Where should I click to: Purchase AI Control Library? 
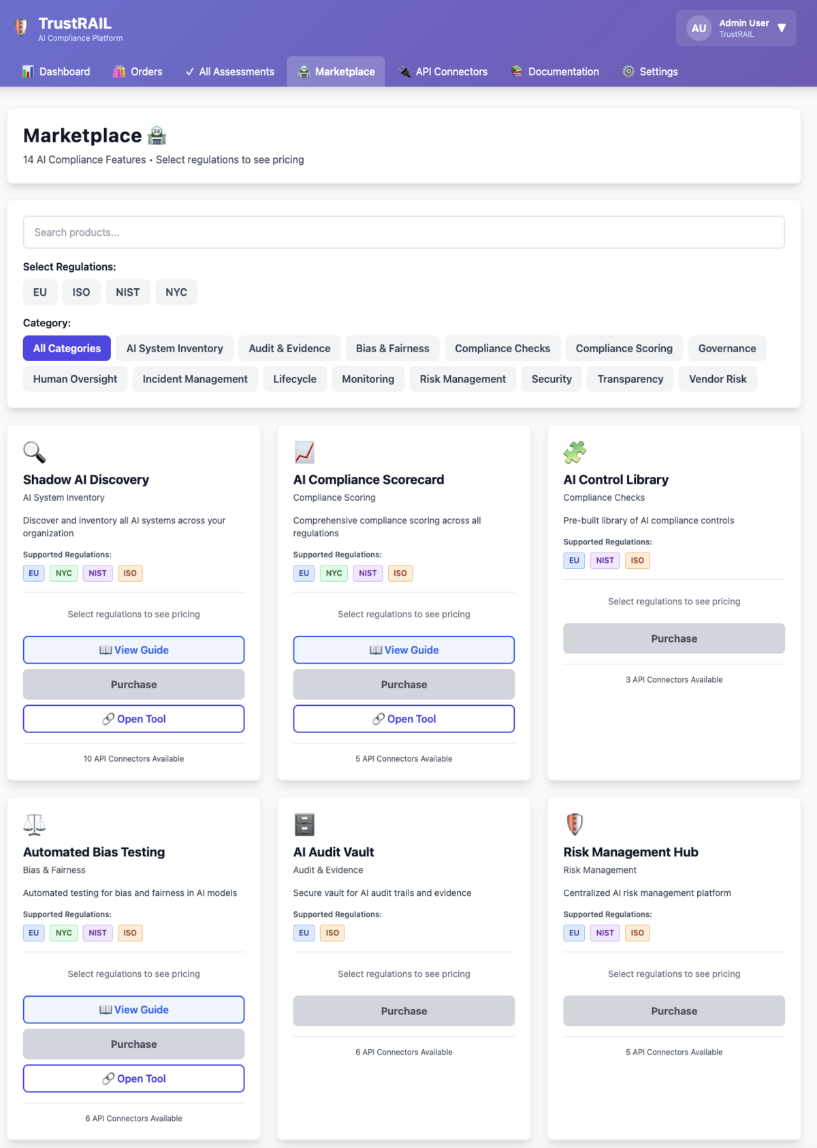tap(674, 638)
